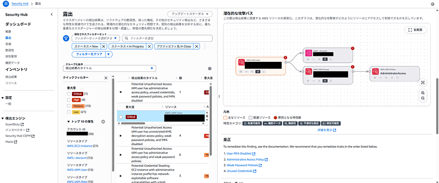Collapse the Security Hub side navigation
The image size is (439, 183).
51,15
